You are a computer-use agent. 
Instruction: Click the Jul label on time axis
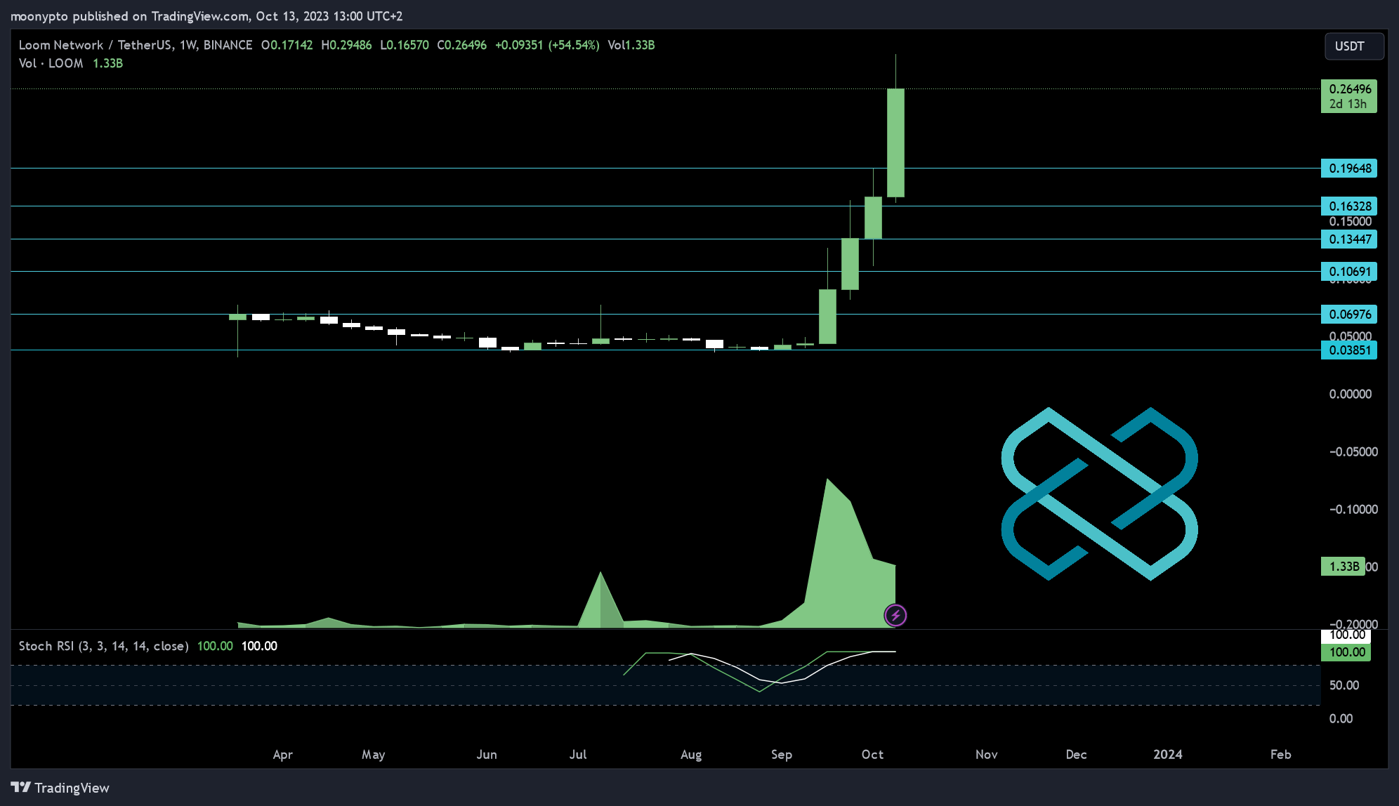578,755
